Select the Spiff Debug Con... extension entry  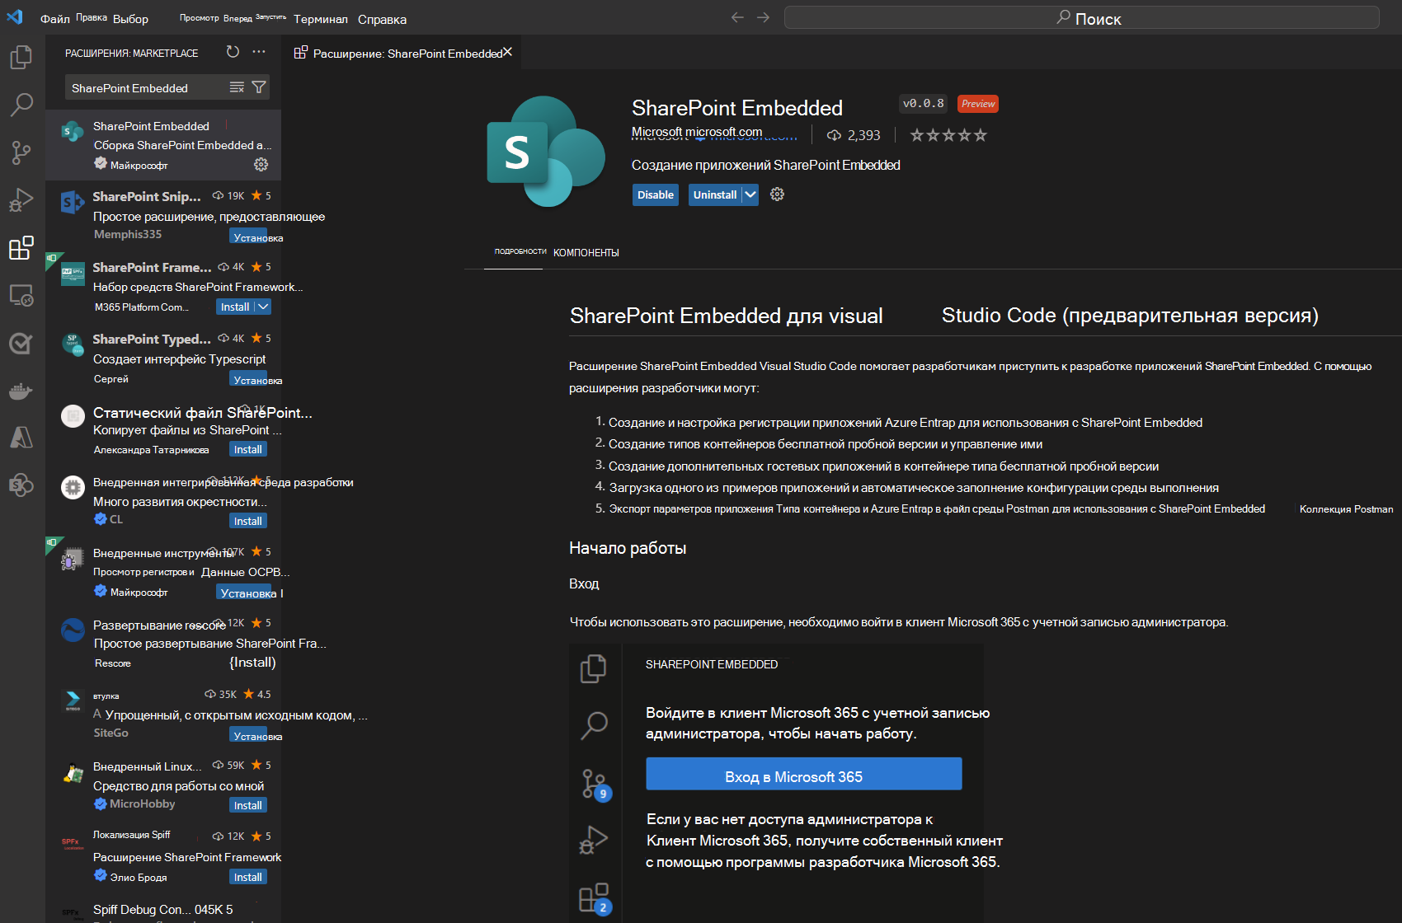coord(163,910)
